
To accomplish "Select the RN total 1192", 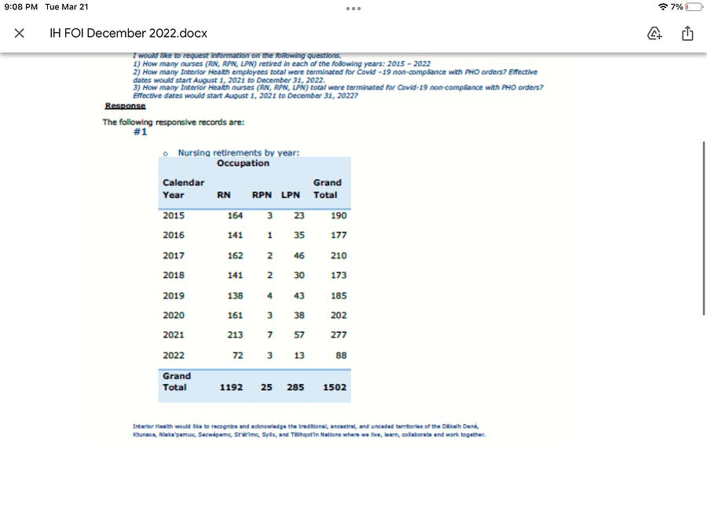I will 231,387.
